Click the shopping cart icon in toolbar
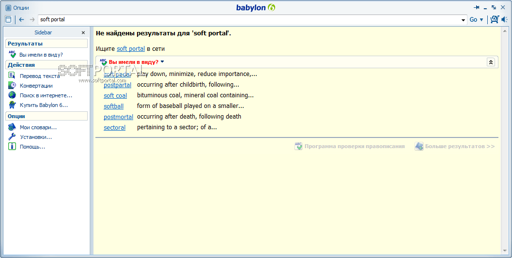The image size is (512, 258). [495, 19]
